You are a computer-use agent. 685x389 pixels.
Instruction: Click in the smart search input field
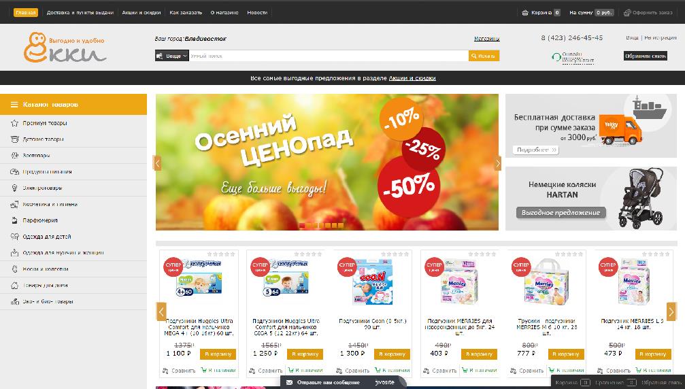(x=329, y=56)
